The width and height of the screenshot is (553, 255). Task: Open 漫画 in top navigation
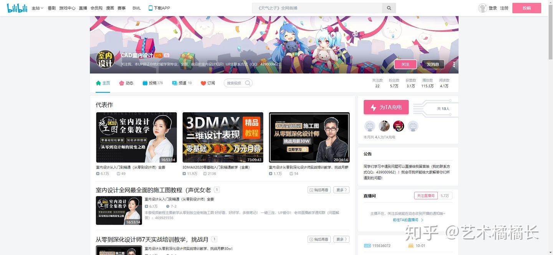(110, 8)
